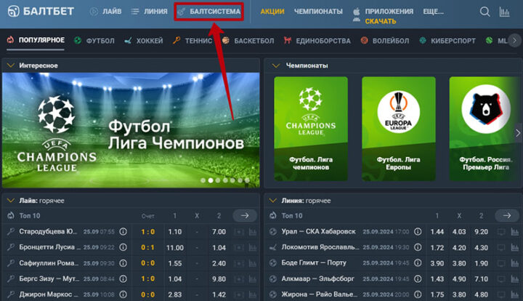Open stats chart icon in Стародубцева row
Screen dimensions: 523x301
pyautogui.click(x=253, y=232)
